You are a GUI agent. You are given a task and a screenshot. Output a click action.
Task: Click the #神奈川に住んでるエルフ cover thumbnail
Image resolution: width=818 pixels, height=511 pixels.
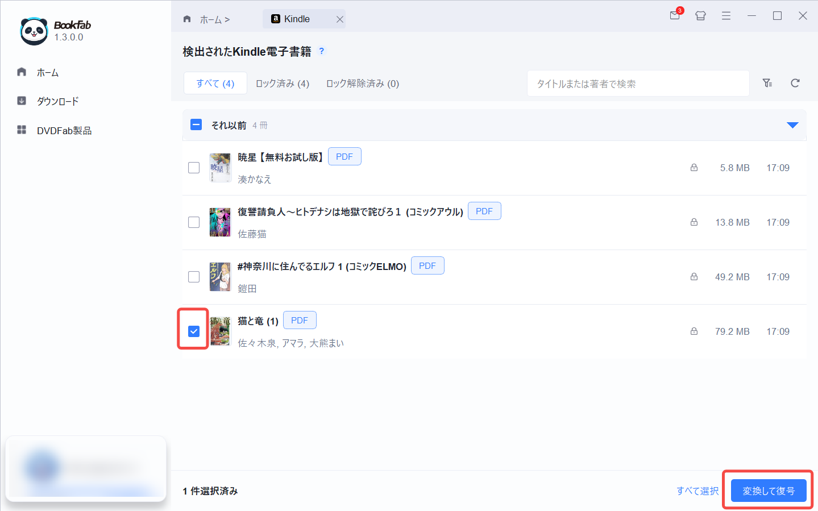(x=220, y=277)
